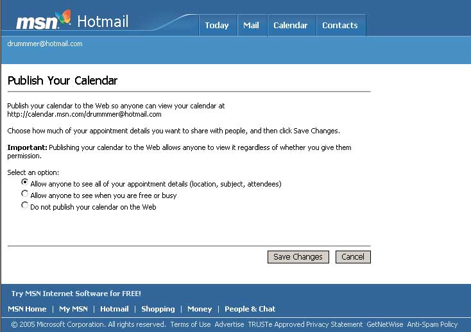Viewport: 471px width, 332px height.
Task: Open 'Try MSN Internet Software for FREE!' link
Action: coord(76,294)
